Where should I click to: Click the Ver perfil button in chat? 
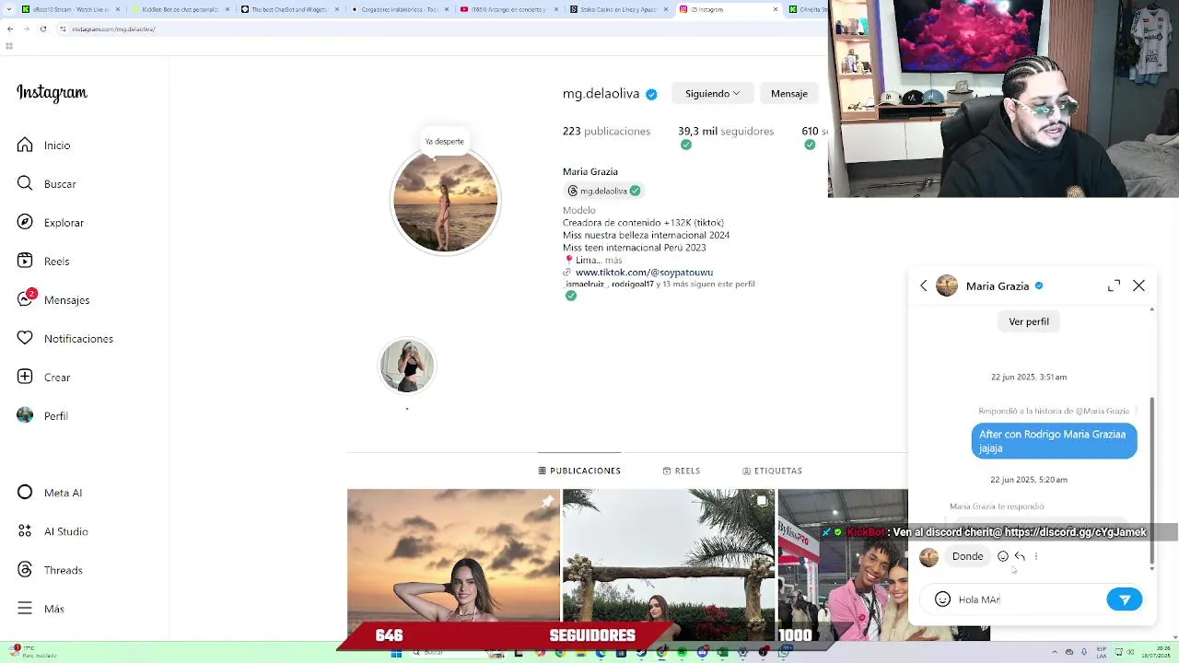click(1029, 321)
